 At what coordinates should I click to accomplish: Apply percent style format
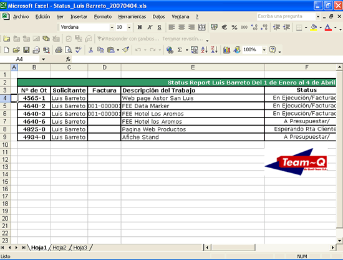click(x=234, y=27)
